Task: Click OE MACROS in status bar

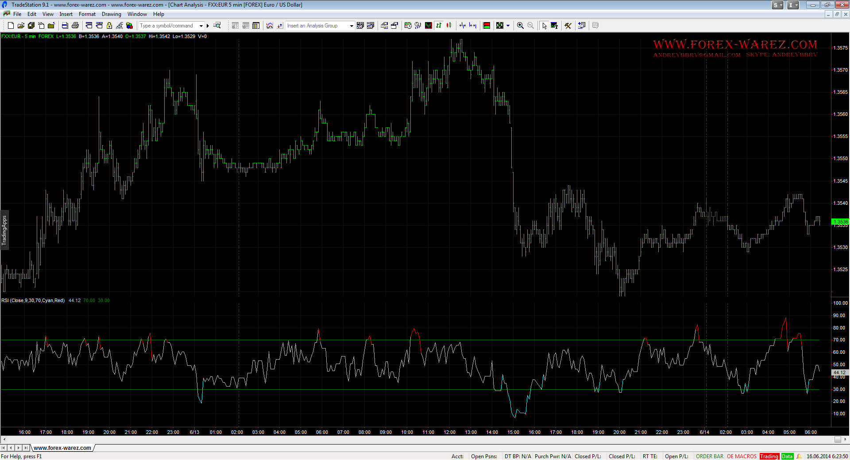Action: click(x=742, y=456)
